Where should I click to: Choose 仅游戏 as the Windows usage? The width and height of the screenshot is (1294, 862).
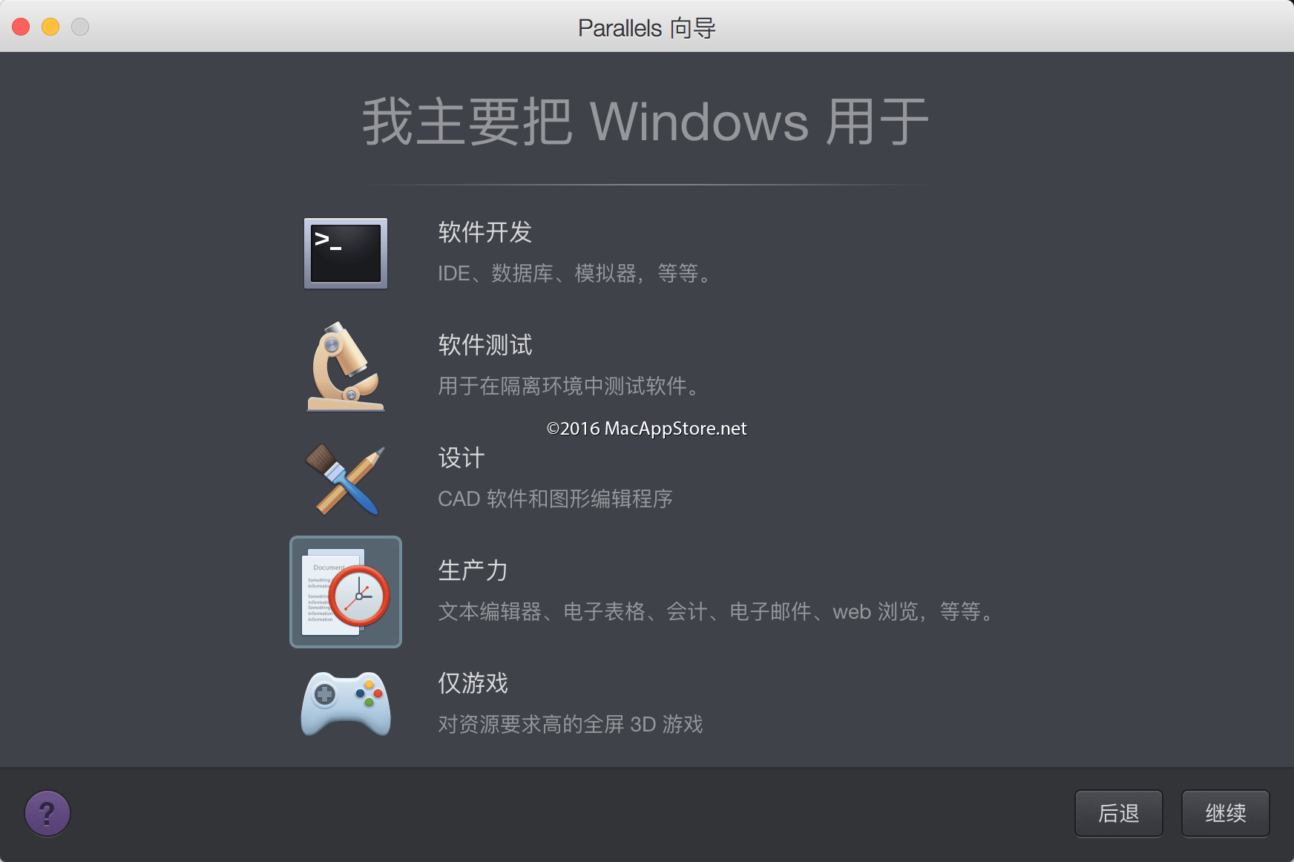[x=472, y=684]
